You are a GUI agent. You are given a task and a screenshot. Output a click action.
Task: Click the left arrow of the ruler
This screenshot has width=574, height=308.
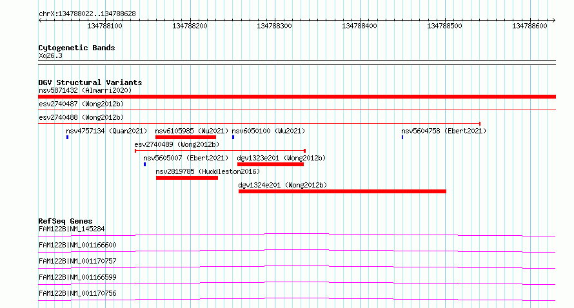click(x=40, y=20)
